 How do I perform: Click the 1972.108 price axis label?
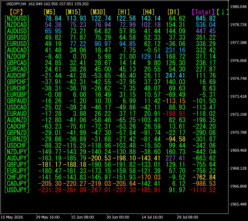point(238,114)
